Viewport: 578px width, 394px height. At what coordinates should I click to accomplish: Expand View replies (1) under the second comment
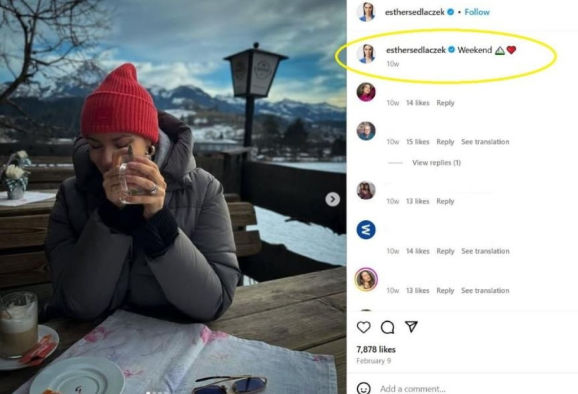[436, 163]
